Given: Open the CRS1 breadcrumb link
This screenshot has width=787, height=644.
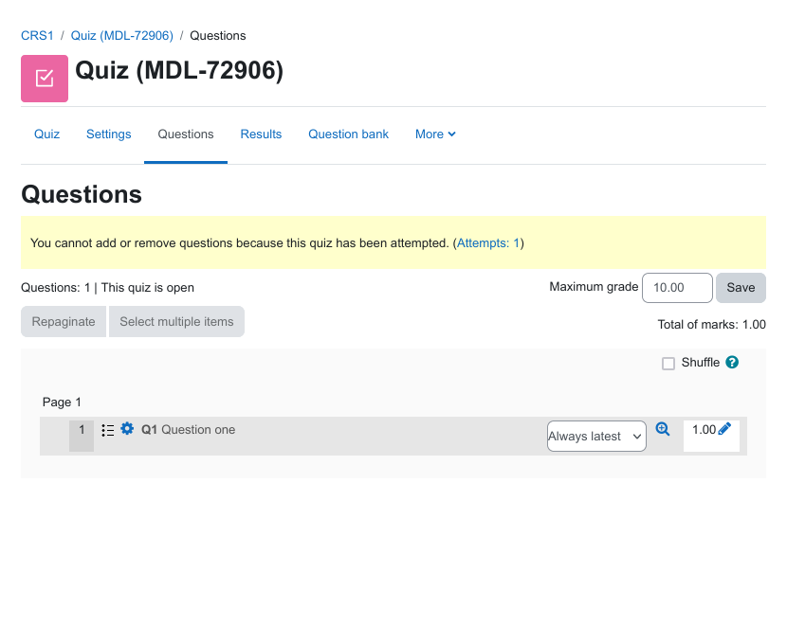Looking at the screenshot, I should [x=37, y=36].
